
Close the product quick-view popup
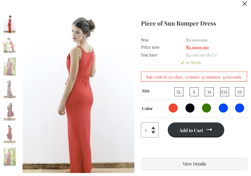point(244,4)
